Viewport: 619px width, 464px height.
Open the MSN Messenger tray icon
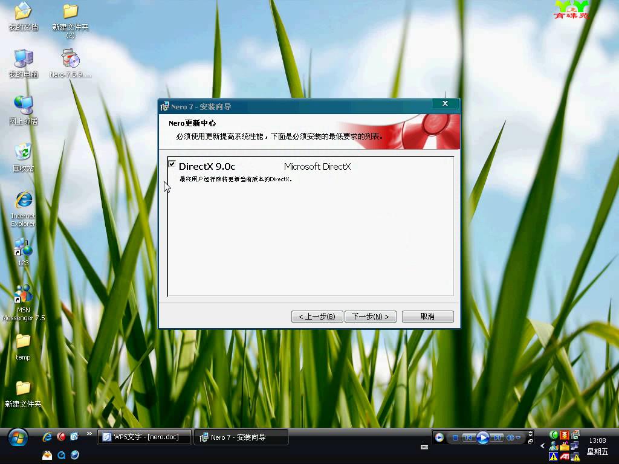pyautogui.click(x=554, y=446)
